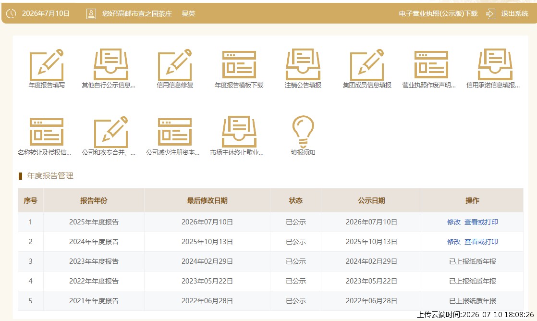Open the 集团成员信息填报 icon
Image resolution: width=537 pixels, height=321 pixels.
pyautogui.click(x=367, y=65)
